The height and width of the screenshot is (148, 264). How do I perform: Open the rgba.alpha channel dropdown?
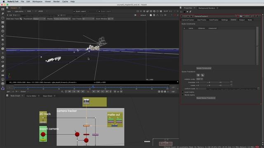coord(20,12)
